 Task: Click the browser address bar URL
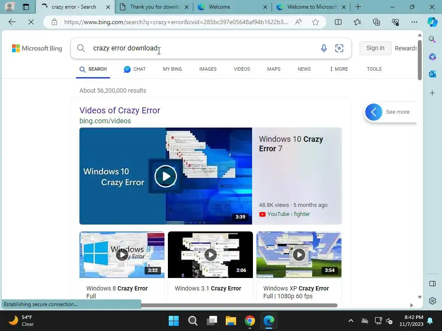[x=176, y=22]
